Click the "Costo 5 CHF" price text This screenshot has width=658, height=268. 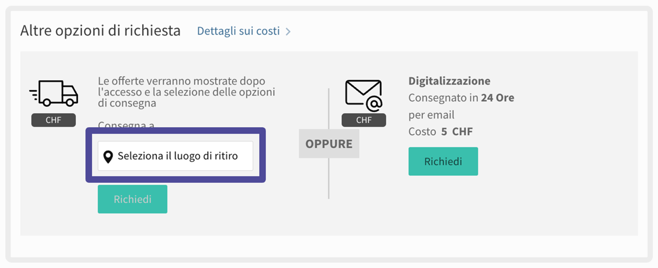coord(441,131)
